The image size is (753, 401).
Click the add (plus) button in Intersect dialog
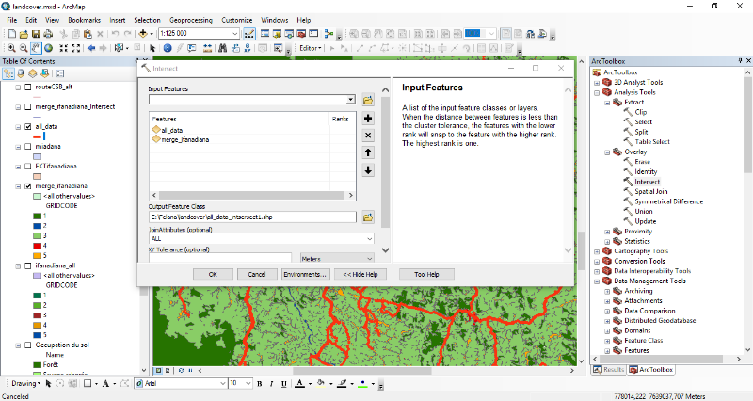(x=368, y=119)
